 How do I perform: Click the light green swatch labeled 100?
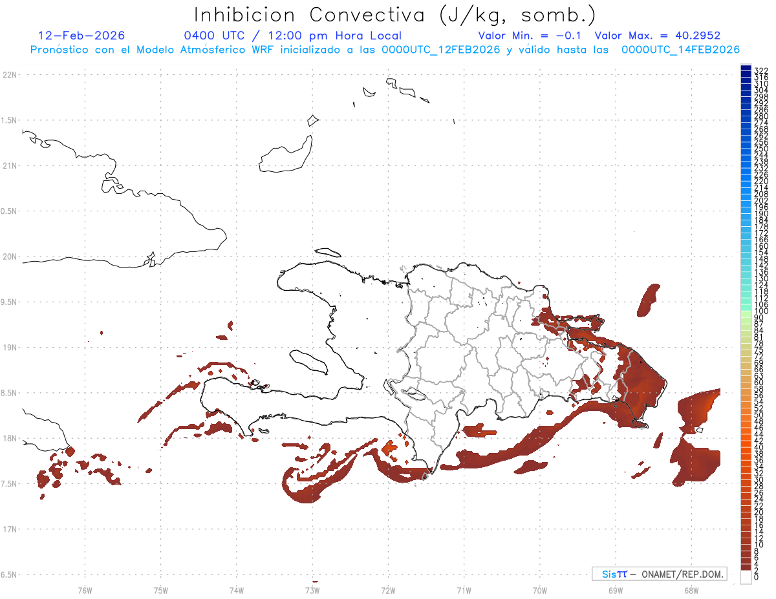(746, 313)
